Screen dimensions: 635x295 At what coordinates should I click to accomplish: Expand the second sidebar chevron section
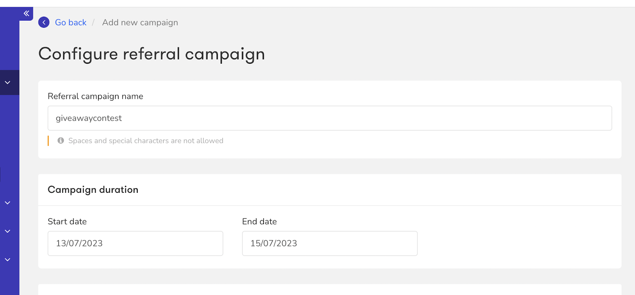[x=8, y=203]
